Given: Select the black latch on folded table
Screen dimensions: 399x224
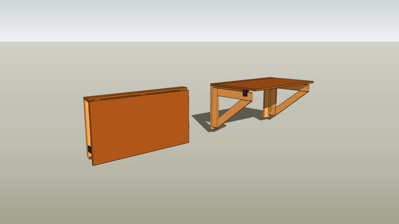Looking at the screenshot, I should [89, 150].
